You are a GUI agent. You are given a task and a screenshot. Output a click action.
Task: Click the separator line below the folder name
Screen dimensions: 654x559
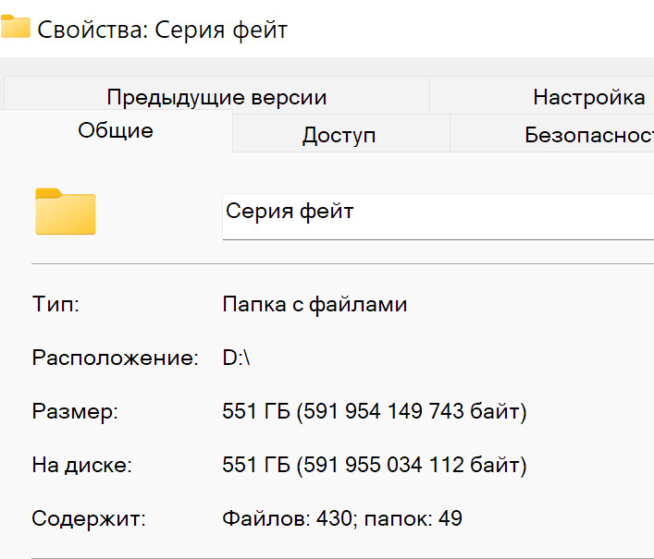pyautogui.click(x=342, y=263)
